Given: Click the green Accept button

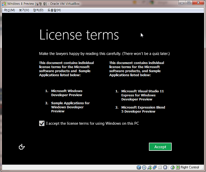Looking at the screenshot, I should 160,147.
